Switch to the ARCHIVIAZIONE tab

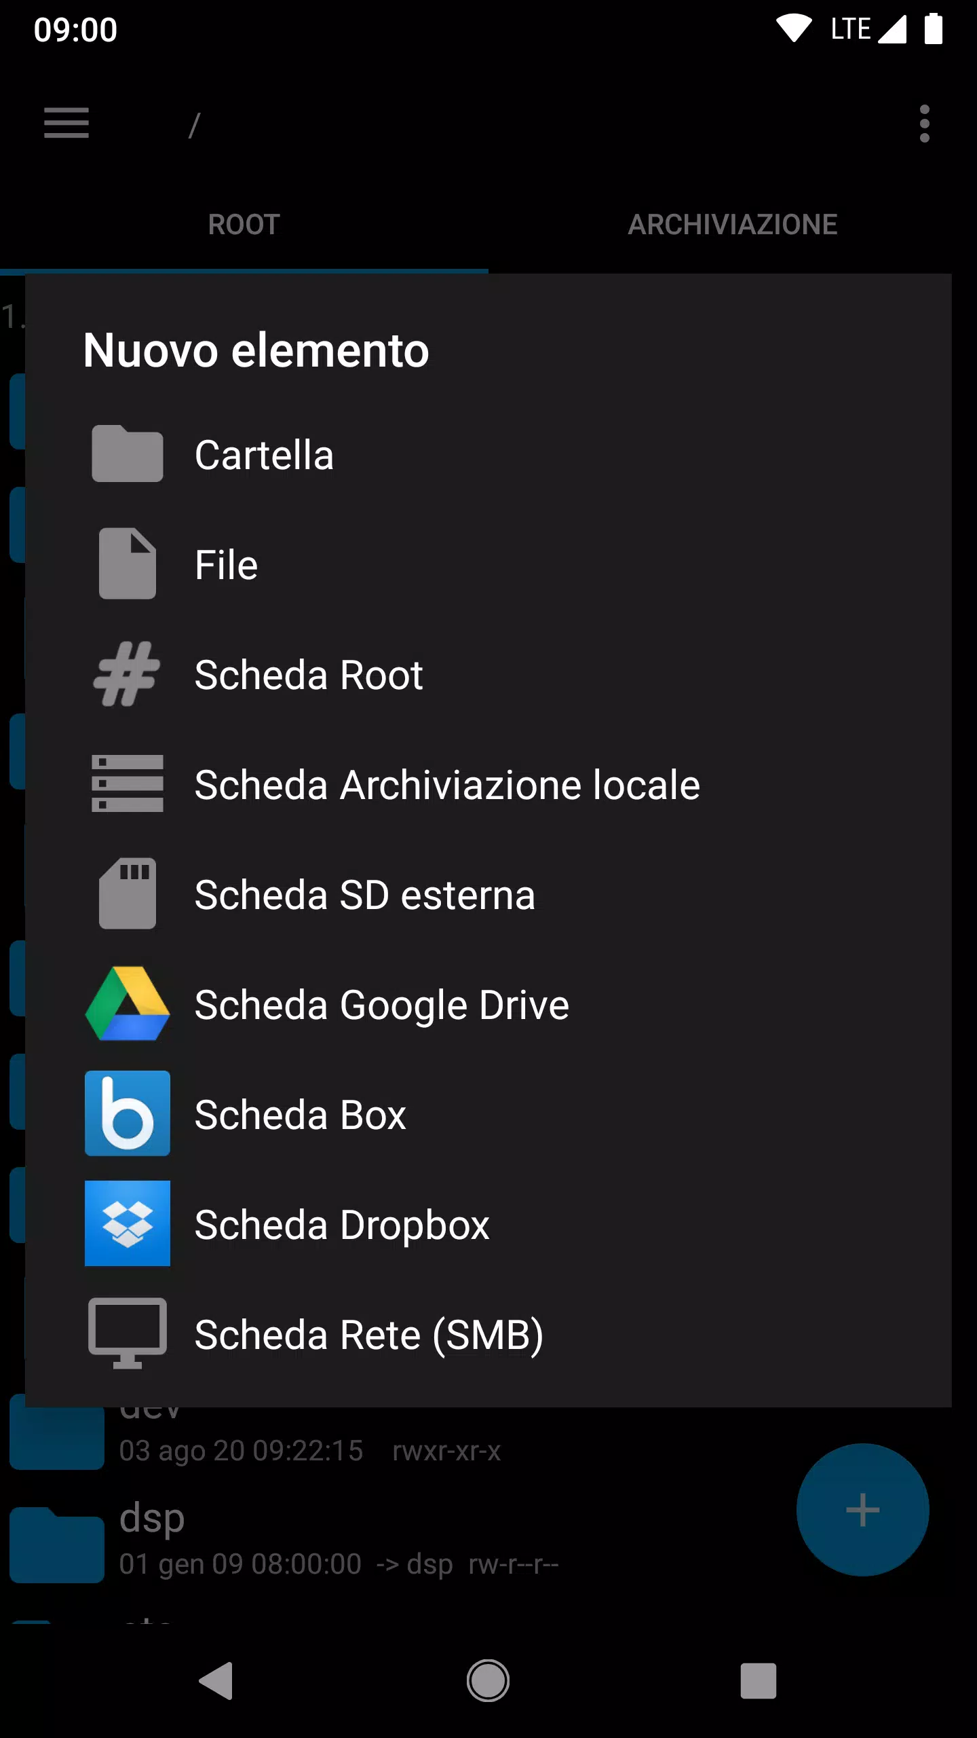pyautogui.click(x=733, y=225)
